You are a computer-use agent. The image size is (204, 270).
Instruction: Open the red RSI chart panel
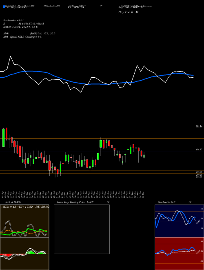[179, 254]
